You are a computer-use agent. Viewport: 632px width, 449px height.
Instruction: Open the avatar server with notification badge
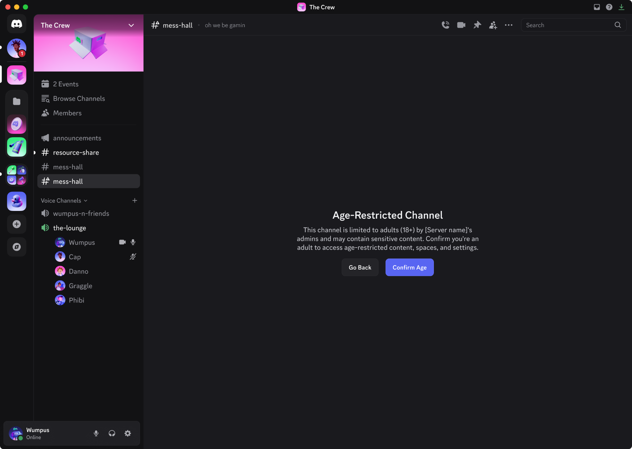pyautogui.click(x=17, y=48)
